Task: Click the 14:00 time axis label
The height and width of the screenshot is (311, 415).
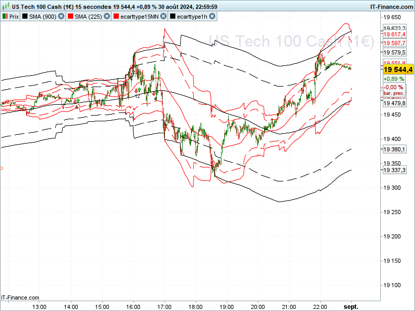Action: tap(71, 307)
